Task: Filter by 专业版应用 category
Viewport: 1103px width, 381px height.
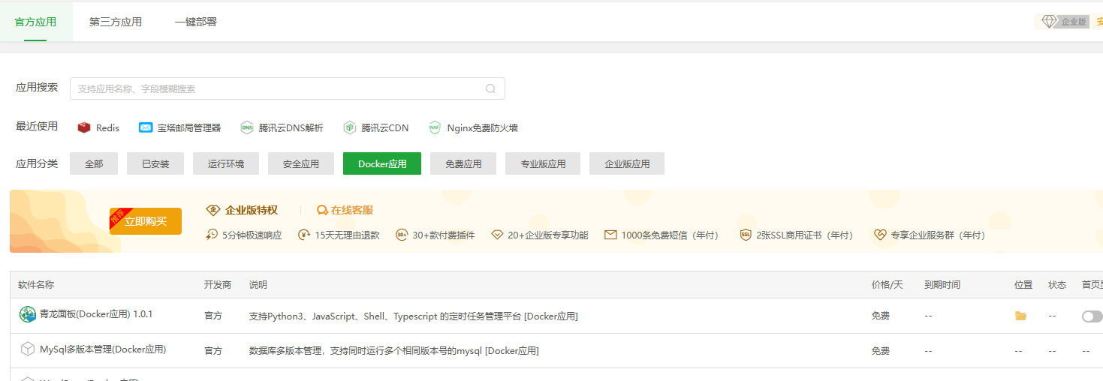Action: click(543, 163)
